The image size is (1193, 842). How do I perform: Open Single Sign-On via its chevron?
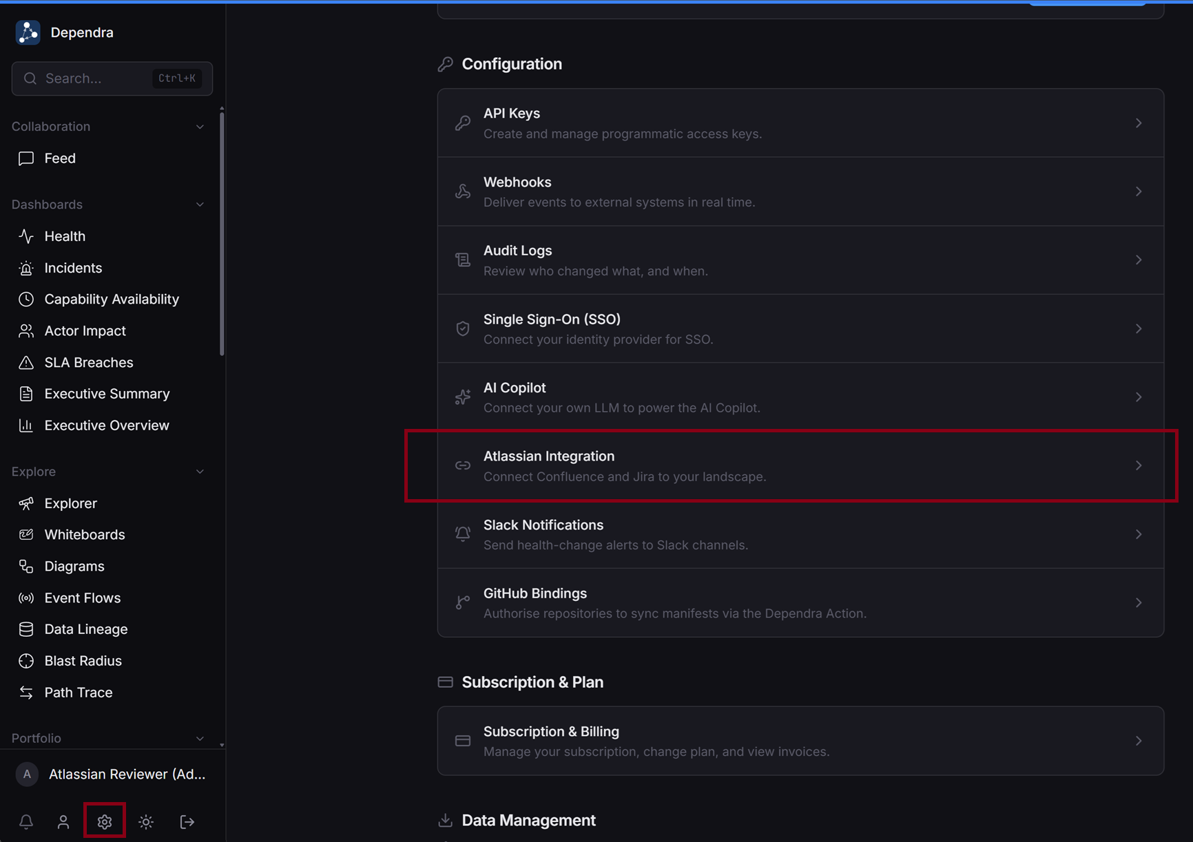pos(1139,328)
